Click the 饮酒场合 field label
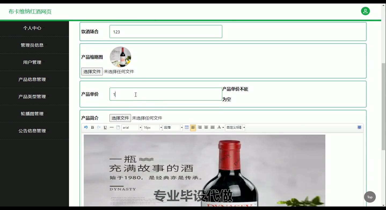 tap(90, 32)
